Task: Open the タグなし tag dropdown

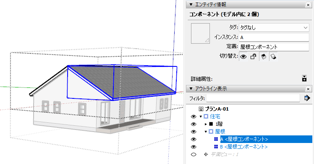Action: 274,27
